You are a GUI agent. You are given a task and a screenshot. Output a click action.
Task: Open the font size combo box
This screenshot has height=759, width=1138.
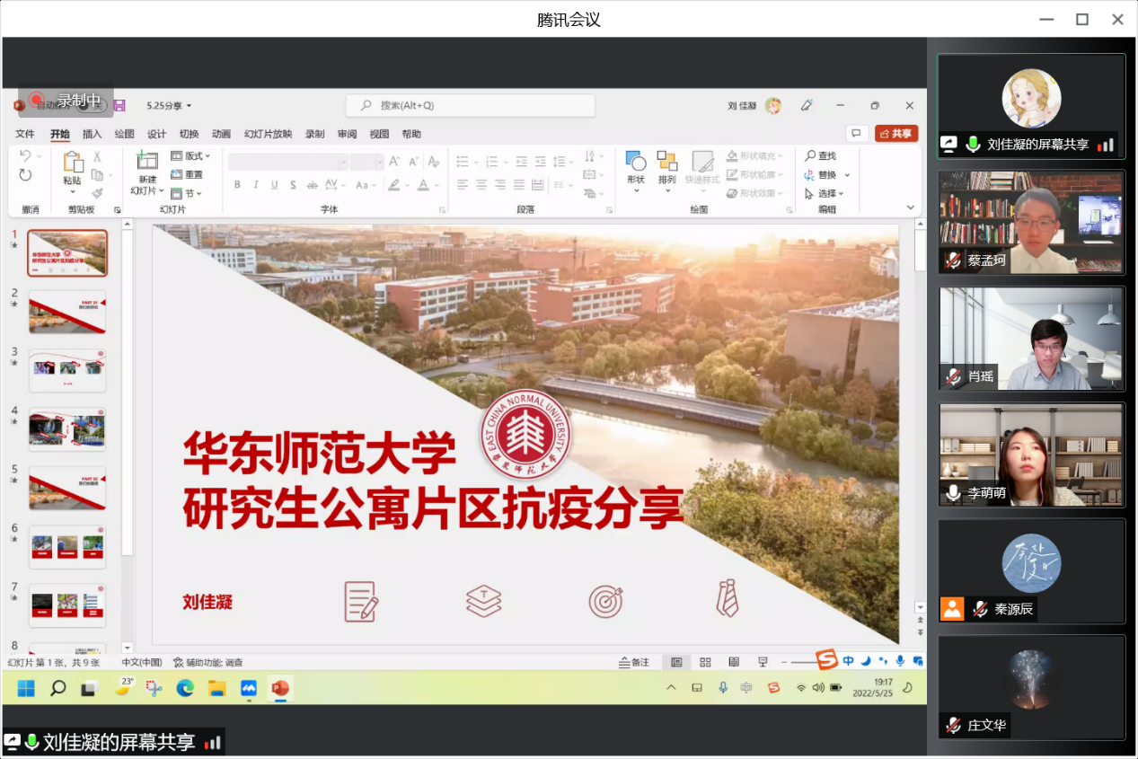click(x=367, y=162)
